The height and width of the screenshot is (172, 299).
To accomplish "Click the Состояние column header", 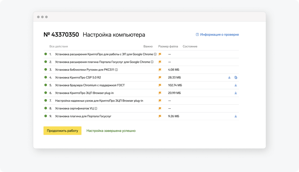I will pyautogui.click(x=190, y=46).
